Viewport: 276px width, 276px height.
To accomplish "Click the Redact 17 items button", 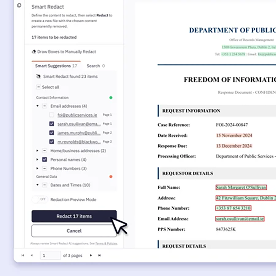I will click(x=74, y=216).
